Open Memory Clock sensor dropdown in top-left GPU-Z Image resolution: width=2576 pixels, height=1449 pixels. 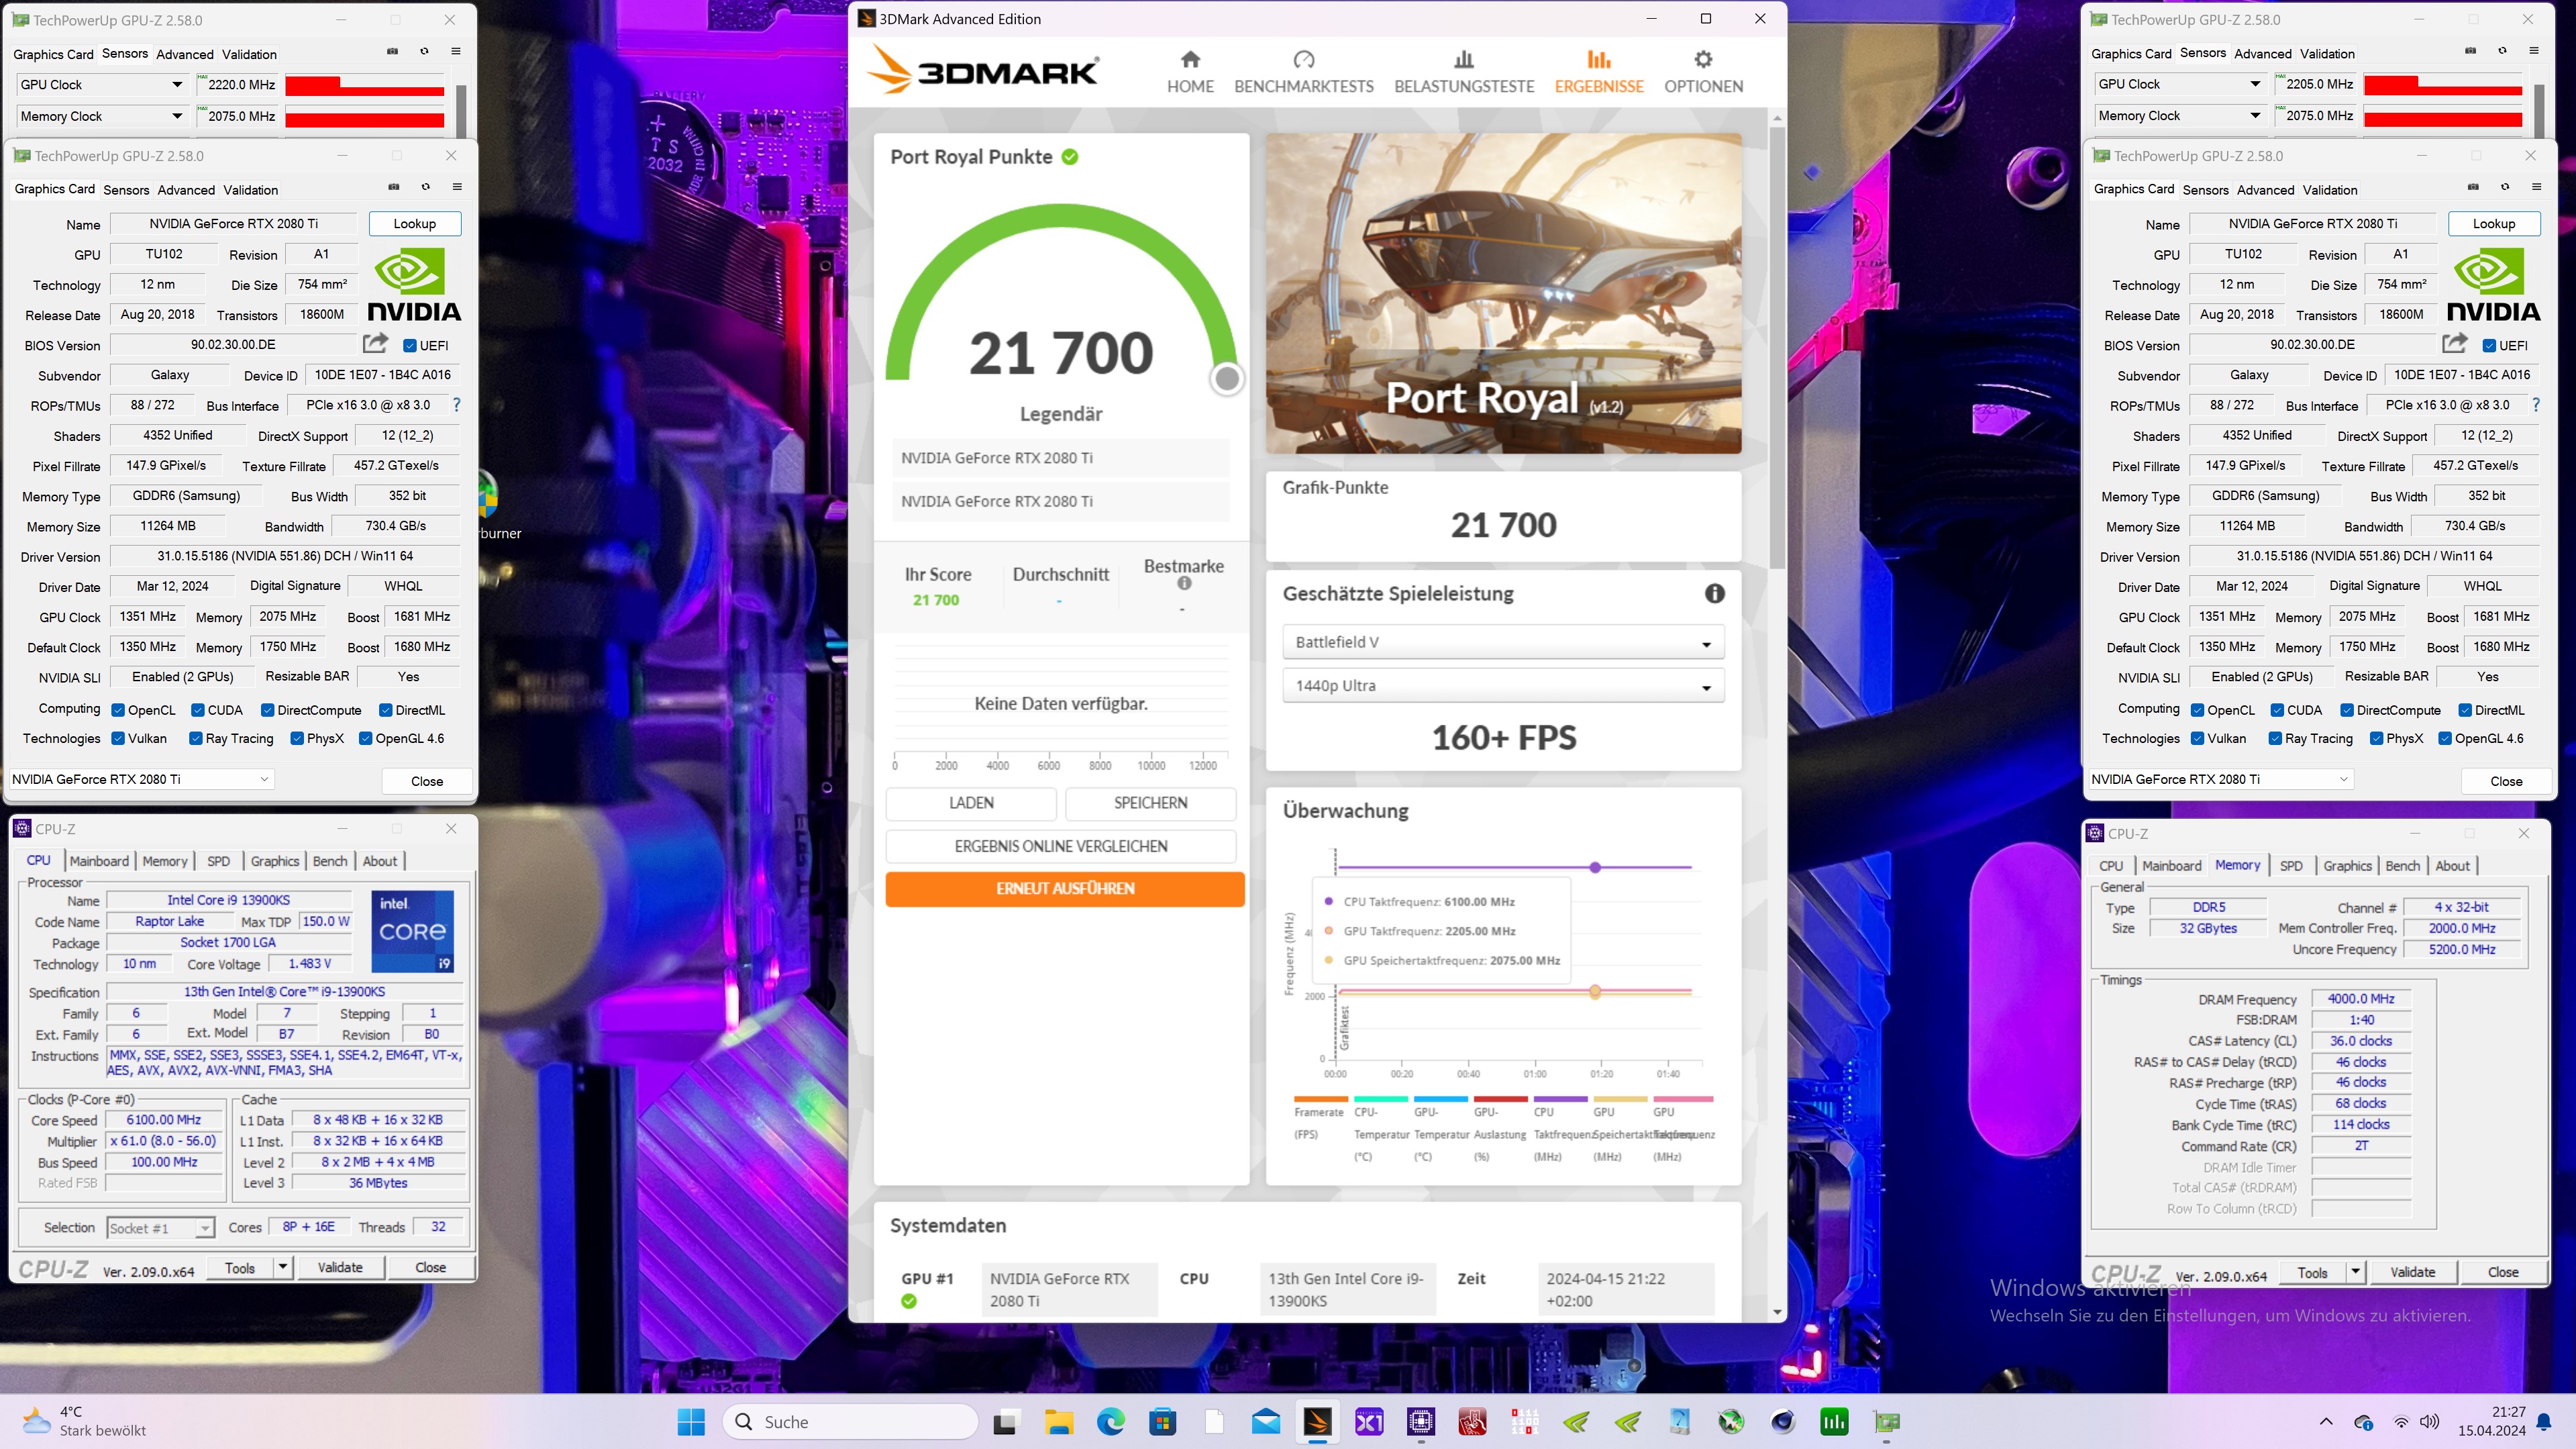tap(102, 116)
